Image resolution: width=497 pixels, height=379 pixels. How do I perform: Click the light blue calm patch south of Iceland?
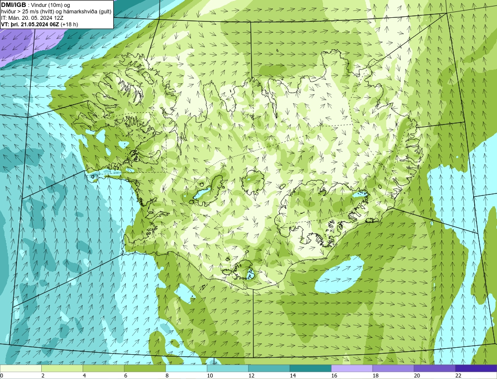339,275
